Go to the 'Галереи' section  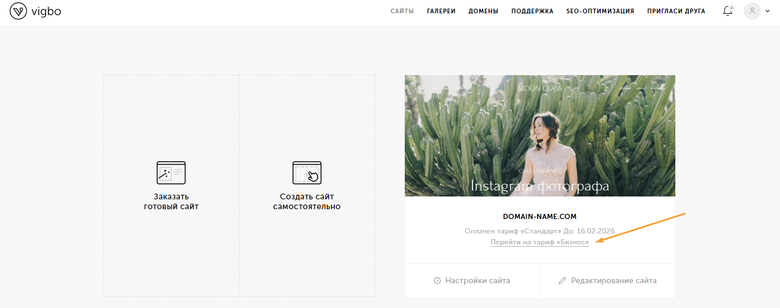tap(441, 11)
